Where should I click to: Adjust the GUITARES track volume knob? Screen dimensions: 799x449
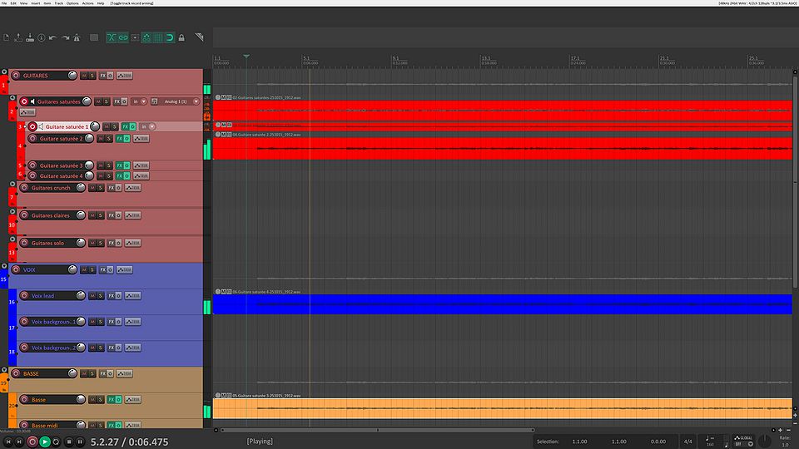tap(73, 76)
